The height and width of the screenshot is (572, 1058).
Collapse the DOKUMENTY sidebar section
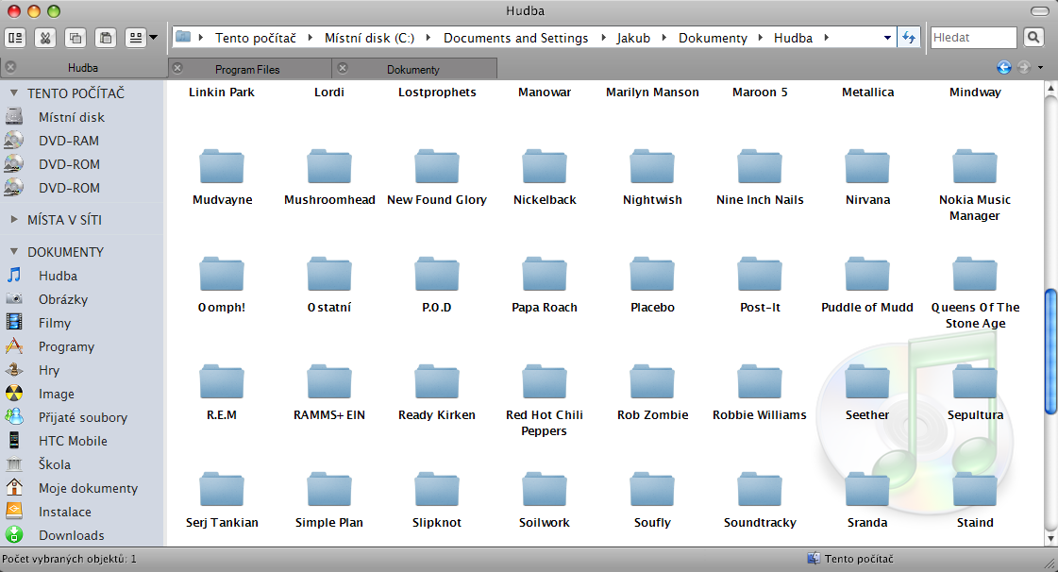[x=13, y=252]
